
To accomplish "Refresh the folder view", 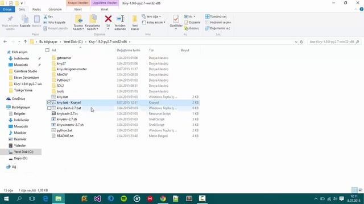I will point(301,42).
